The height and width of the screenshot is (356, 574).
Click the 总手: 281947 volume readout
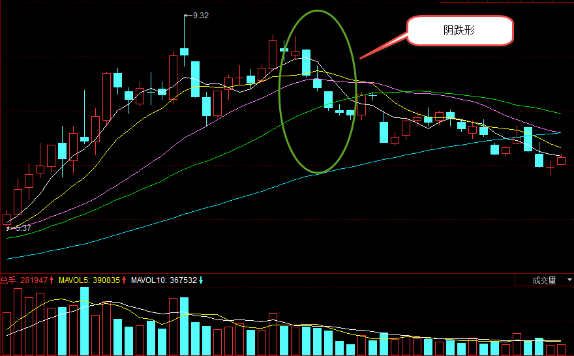coord(27,280)
